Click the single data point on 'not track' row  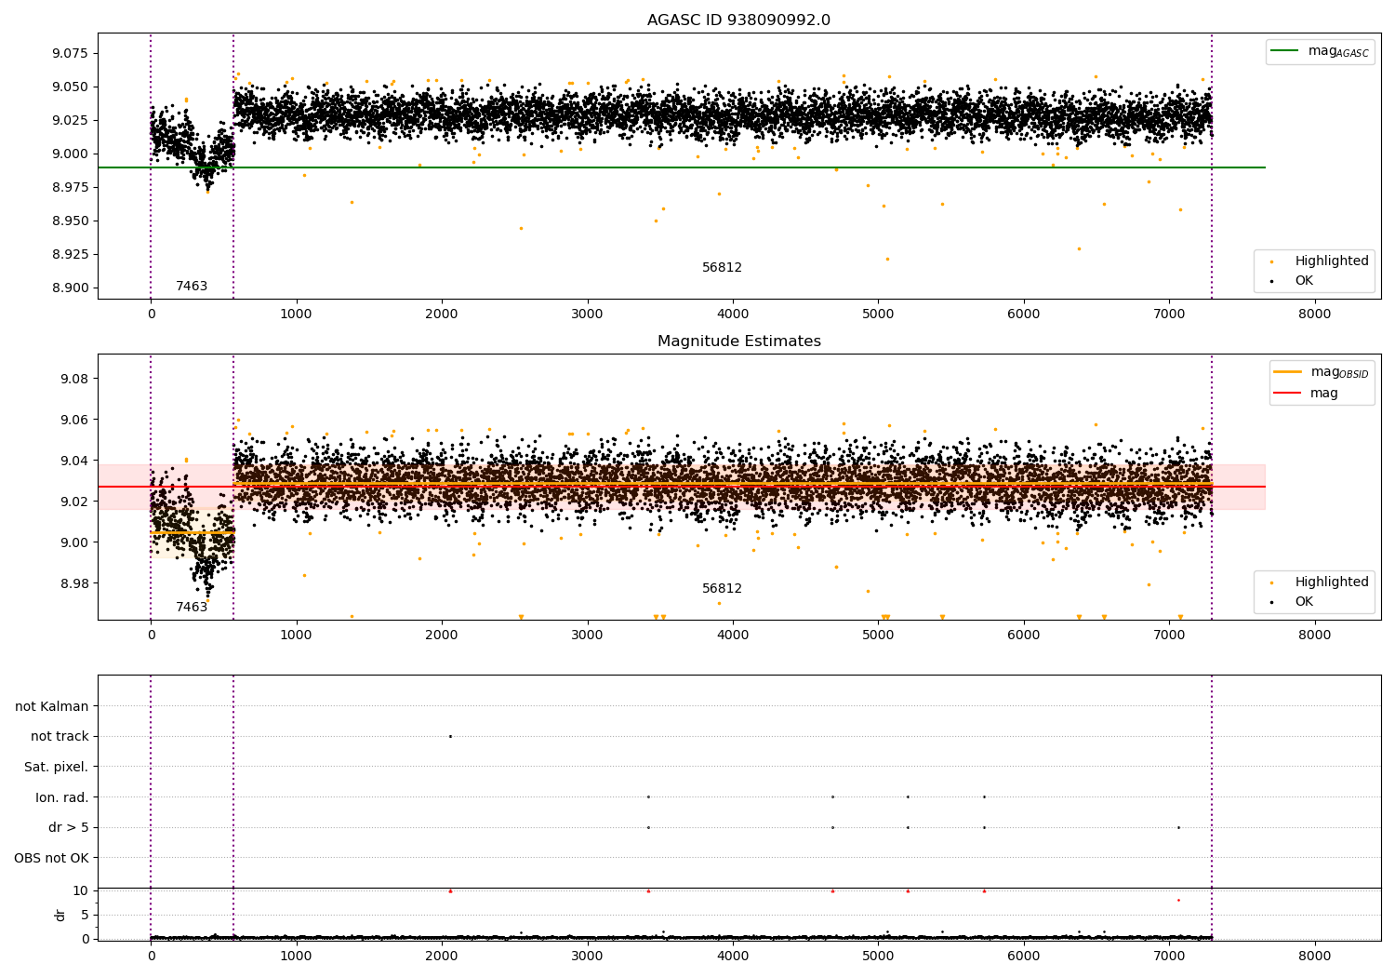tap(450, 736)
